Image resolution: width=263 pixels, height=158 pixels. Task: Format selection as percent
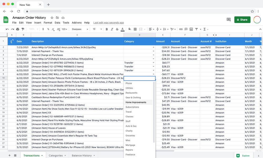click(48, 29)
